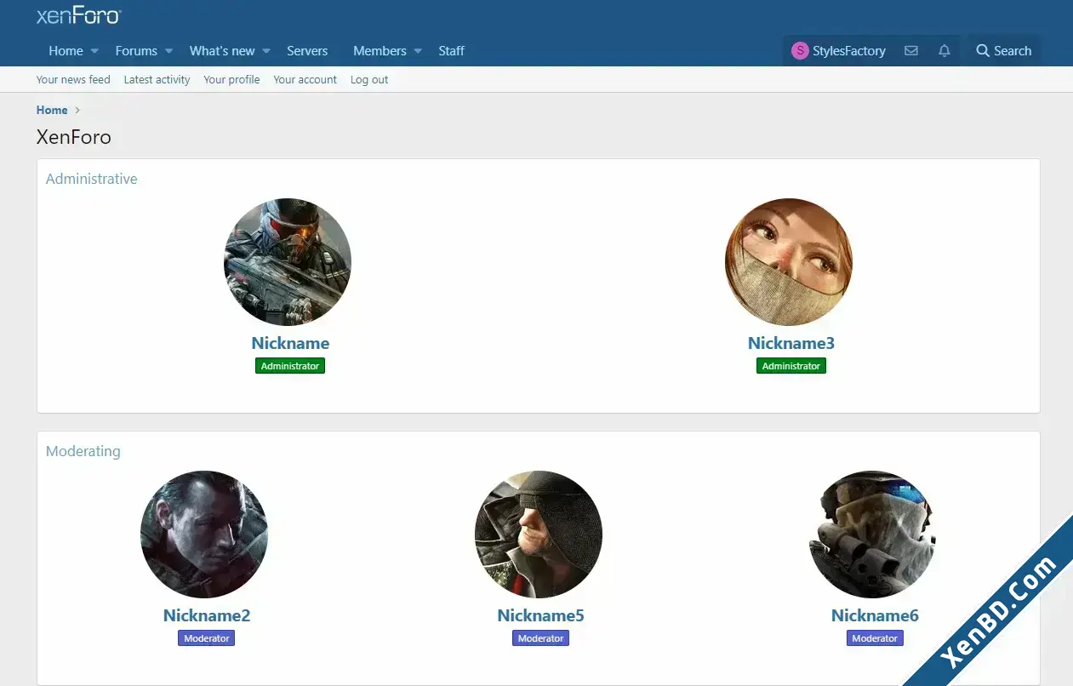Click the Moderator badge under Nickname6
Image resolution: width=1073 pixels, height=686 pixels.
tap(875, 638)
